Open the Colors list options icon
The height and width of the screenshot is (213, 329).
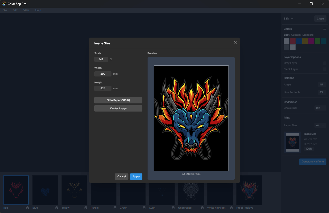tap(325, 29)
